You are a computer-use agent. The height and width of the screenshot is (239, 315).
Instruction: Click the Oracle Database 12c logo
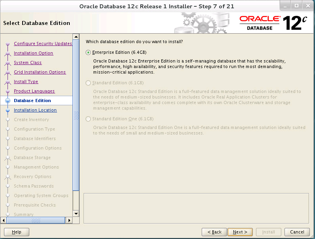pyautogui.click(x=273, y=23)
